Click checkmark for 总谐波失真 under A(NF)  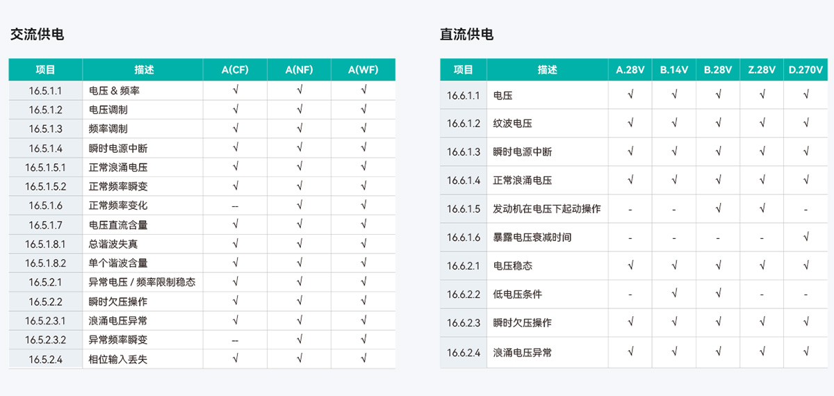click(x=300, y=244)
